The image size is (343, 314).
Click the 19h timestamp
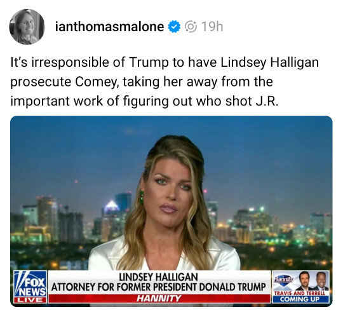[212, 27]
